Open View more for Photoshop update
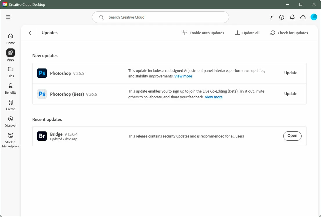The width and height of the screenshot is (321, 217). [183, 76]
